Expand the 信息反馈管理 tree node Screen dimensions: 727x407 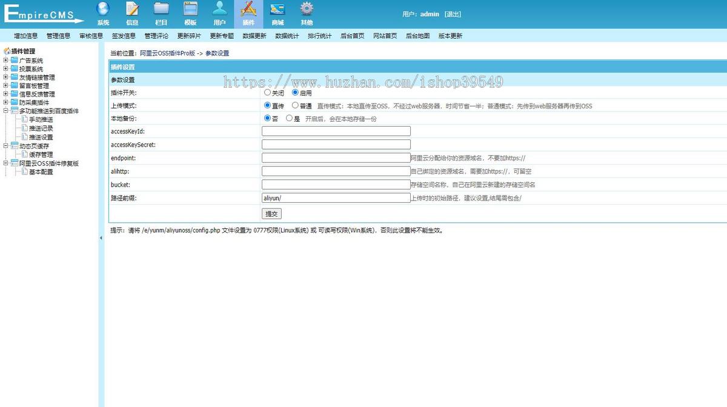point(6,94)
